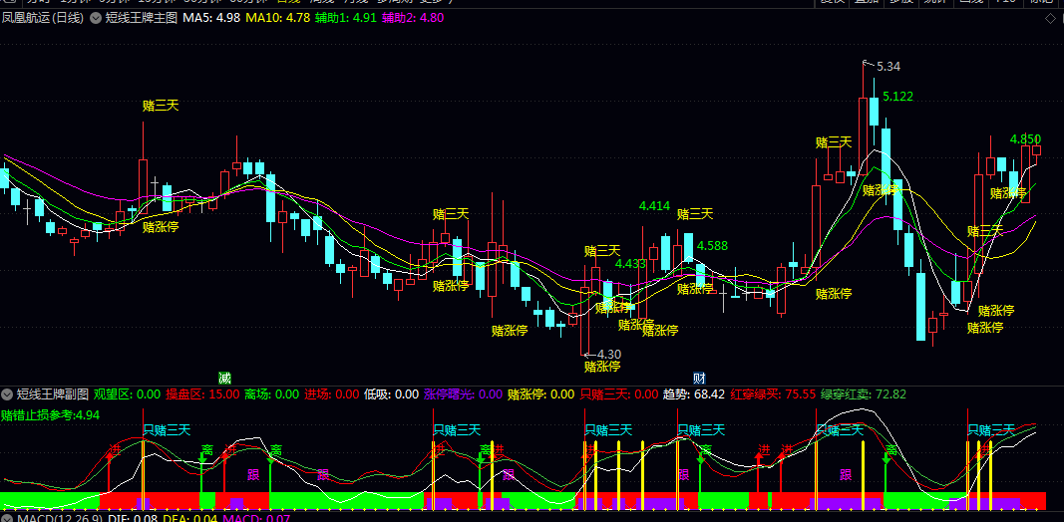Click the diamond icon at chart corner
The height and width of the screenshot is (522, 1064).
pos(1049,18)
